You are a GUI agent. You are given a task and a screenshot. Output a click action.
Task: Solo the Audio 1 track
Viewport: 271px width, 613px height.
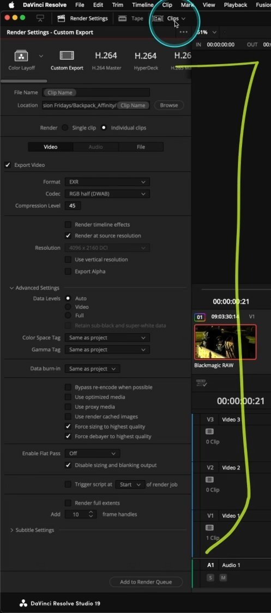coord(210,578)
